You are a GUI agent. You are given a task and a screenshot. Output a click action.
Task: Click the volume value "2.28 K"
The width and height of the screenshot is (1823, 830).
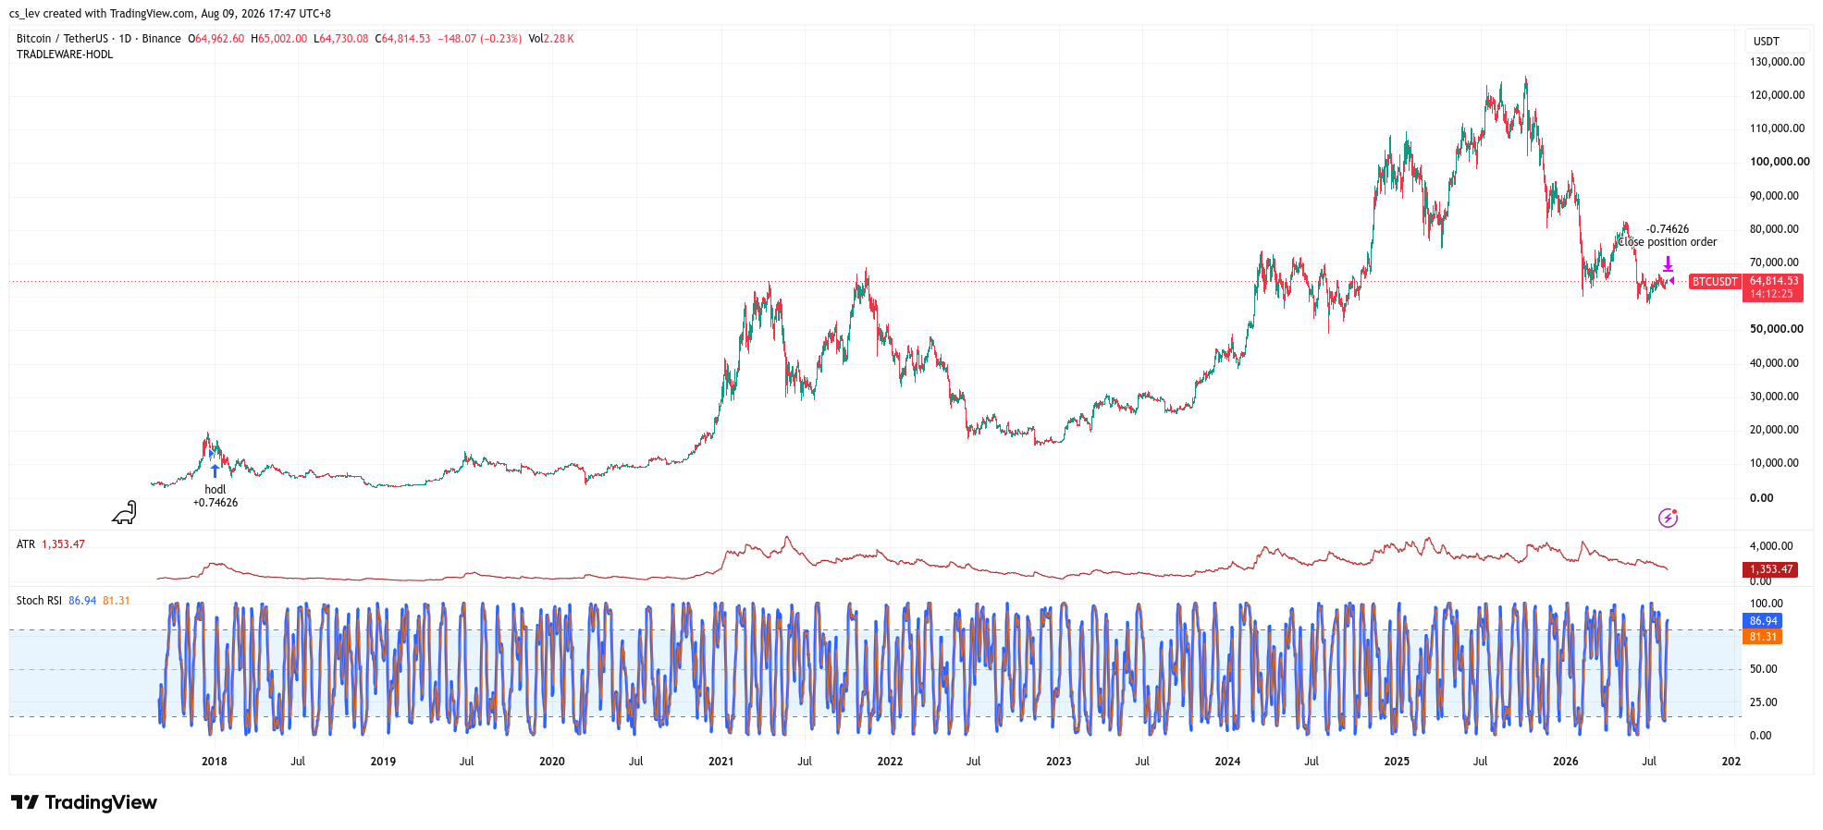559,39
